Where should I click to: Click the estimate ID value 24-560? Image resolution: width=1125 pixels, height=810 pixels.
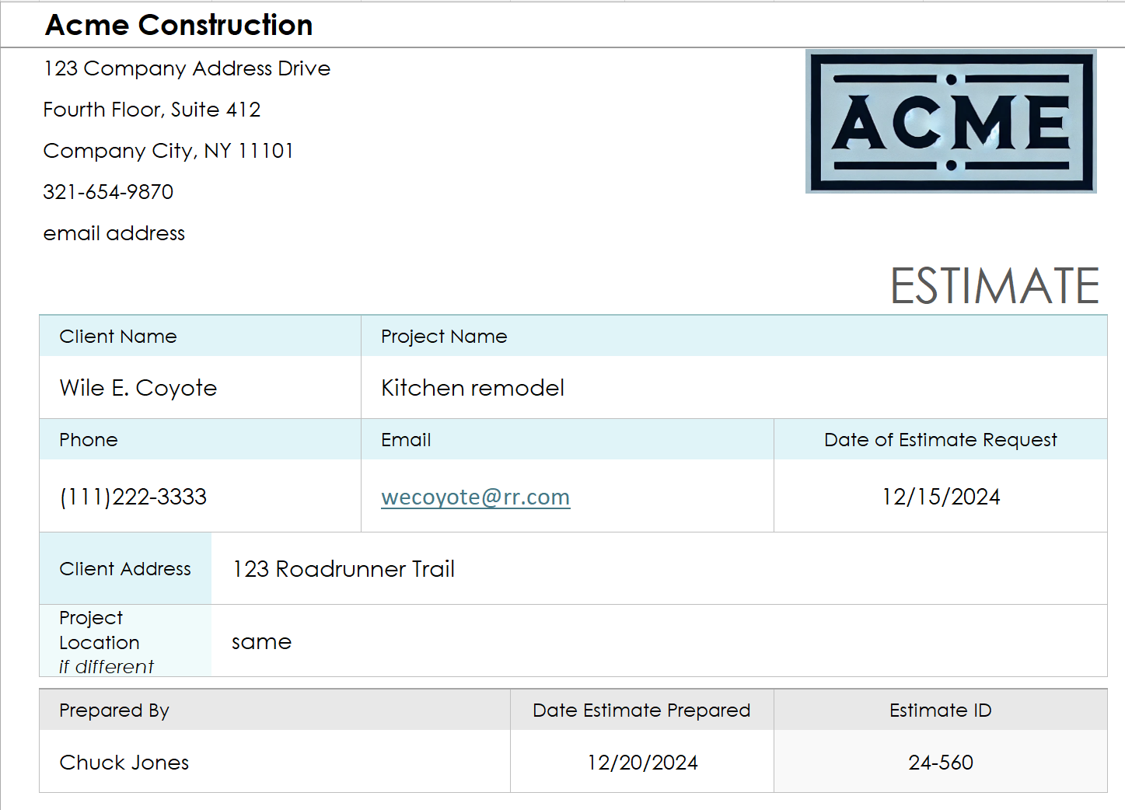point(941,763)
